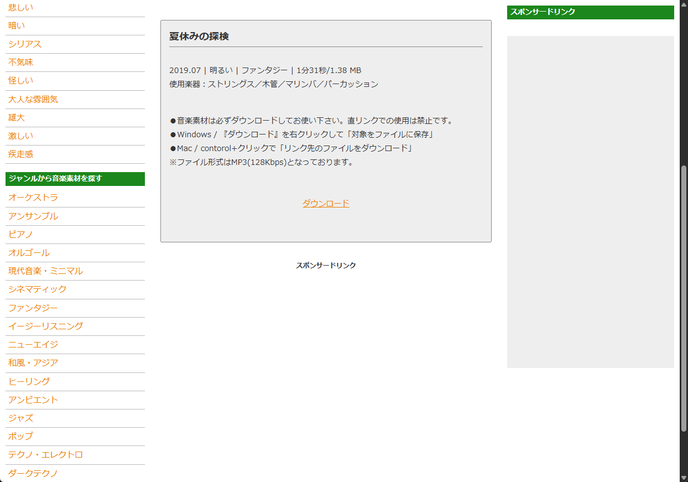Select the アンサンブル genre link
The image size is (688, 482).
tap(33, 216)
